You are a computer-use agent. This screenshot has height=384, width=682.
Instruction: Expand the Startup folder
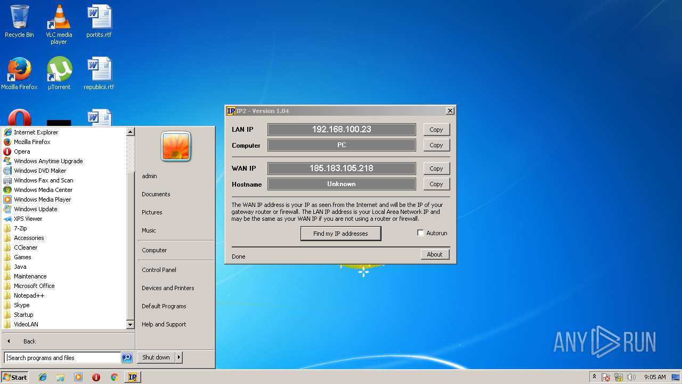23,315
